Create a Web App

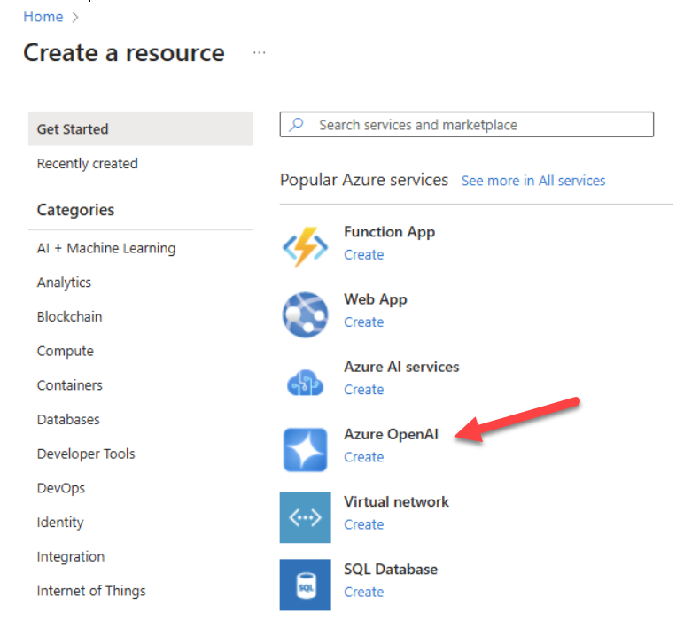pyautogui.click(x=363, y=322)
